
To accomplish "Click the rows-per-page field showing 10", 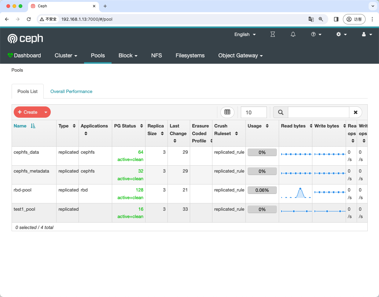I will click(254, 112).
